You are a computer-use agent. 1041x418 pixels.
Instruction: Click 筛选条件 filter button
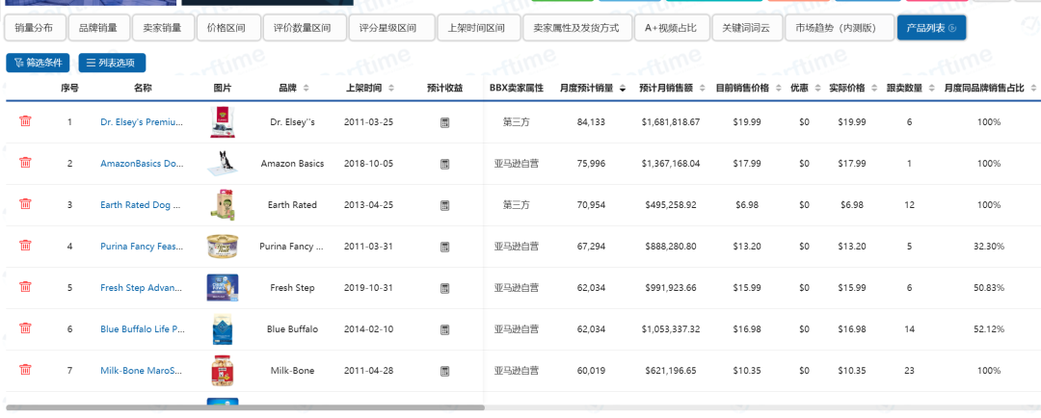(38, 63)
